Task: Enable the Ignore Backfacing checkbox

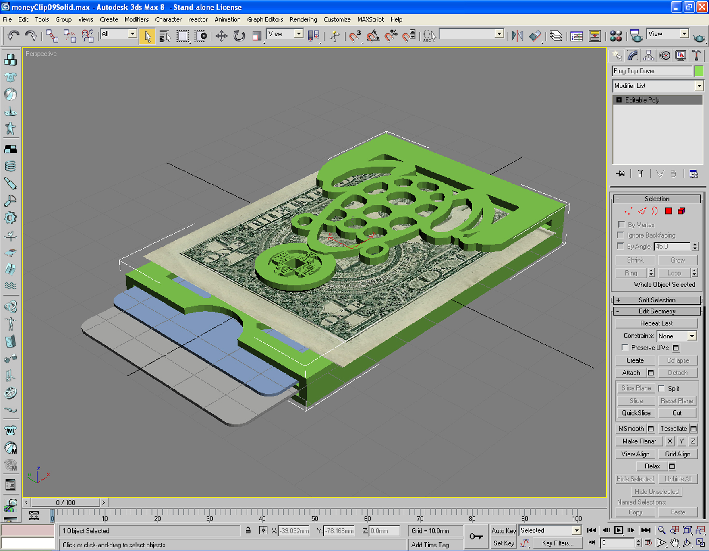Action: (x=620, y=235)
